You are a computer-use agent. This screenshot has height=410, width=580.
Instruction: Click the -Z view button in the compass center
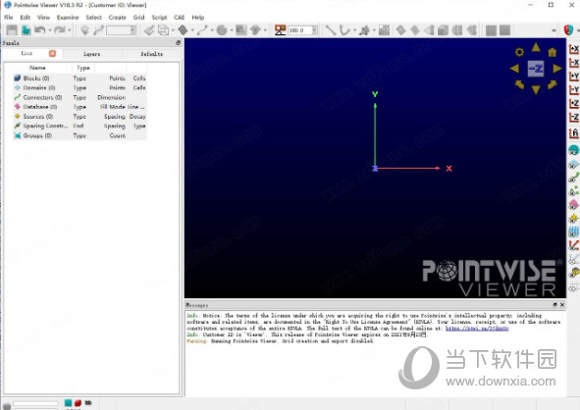(x=536, y=69)
